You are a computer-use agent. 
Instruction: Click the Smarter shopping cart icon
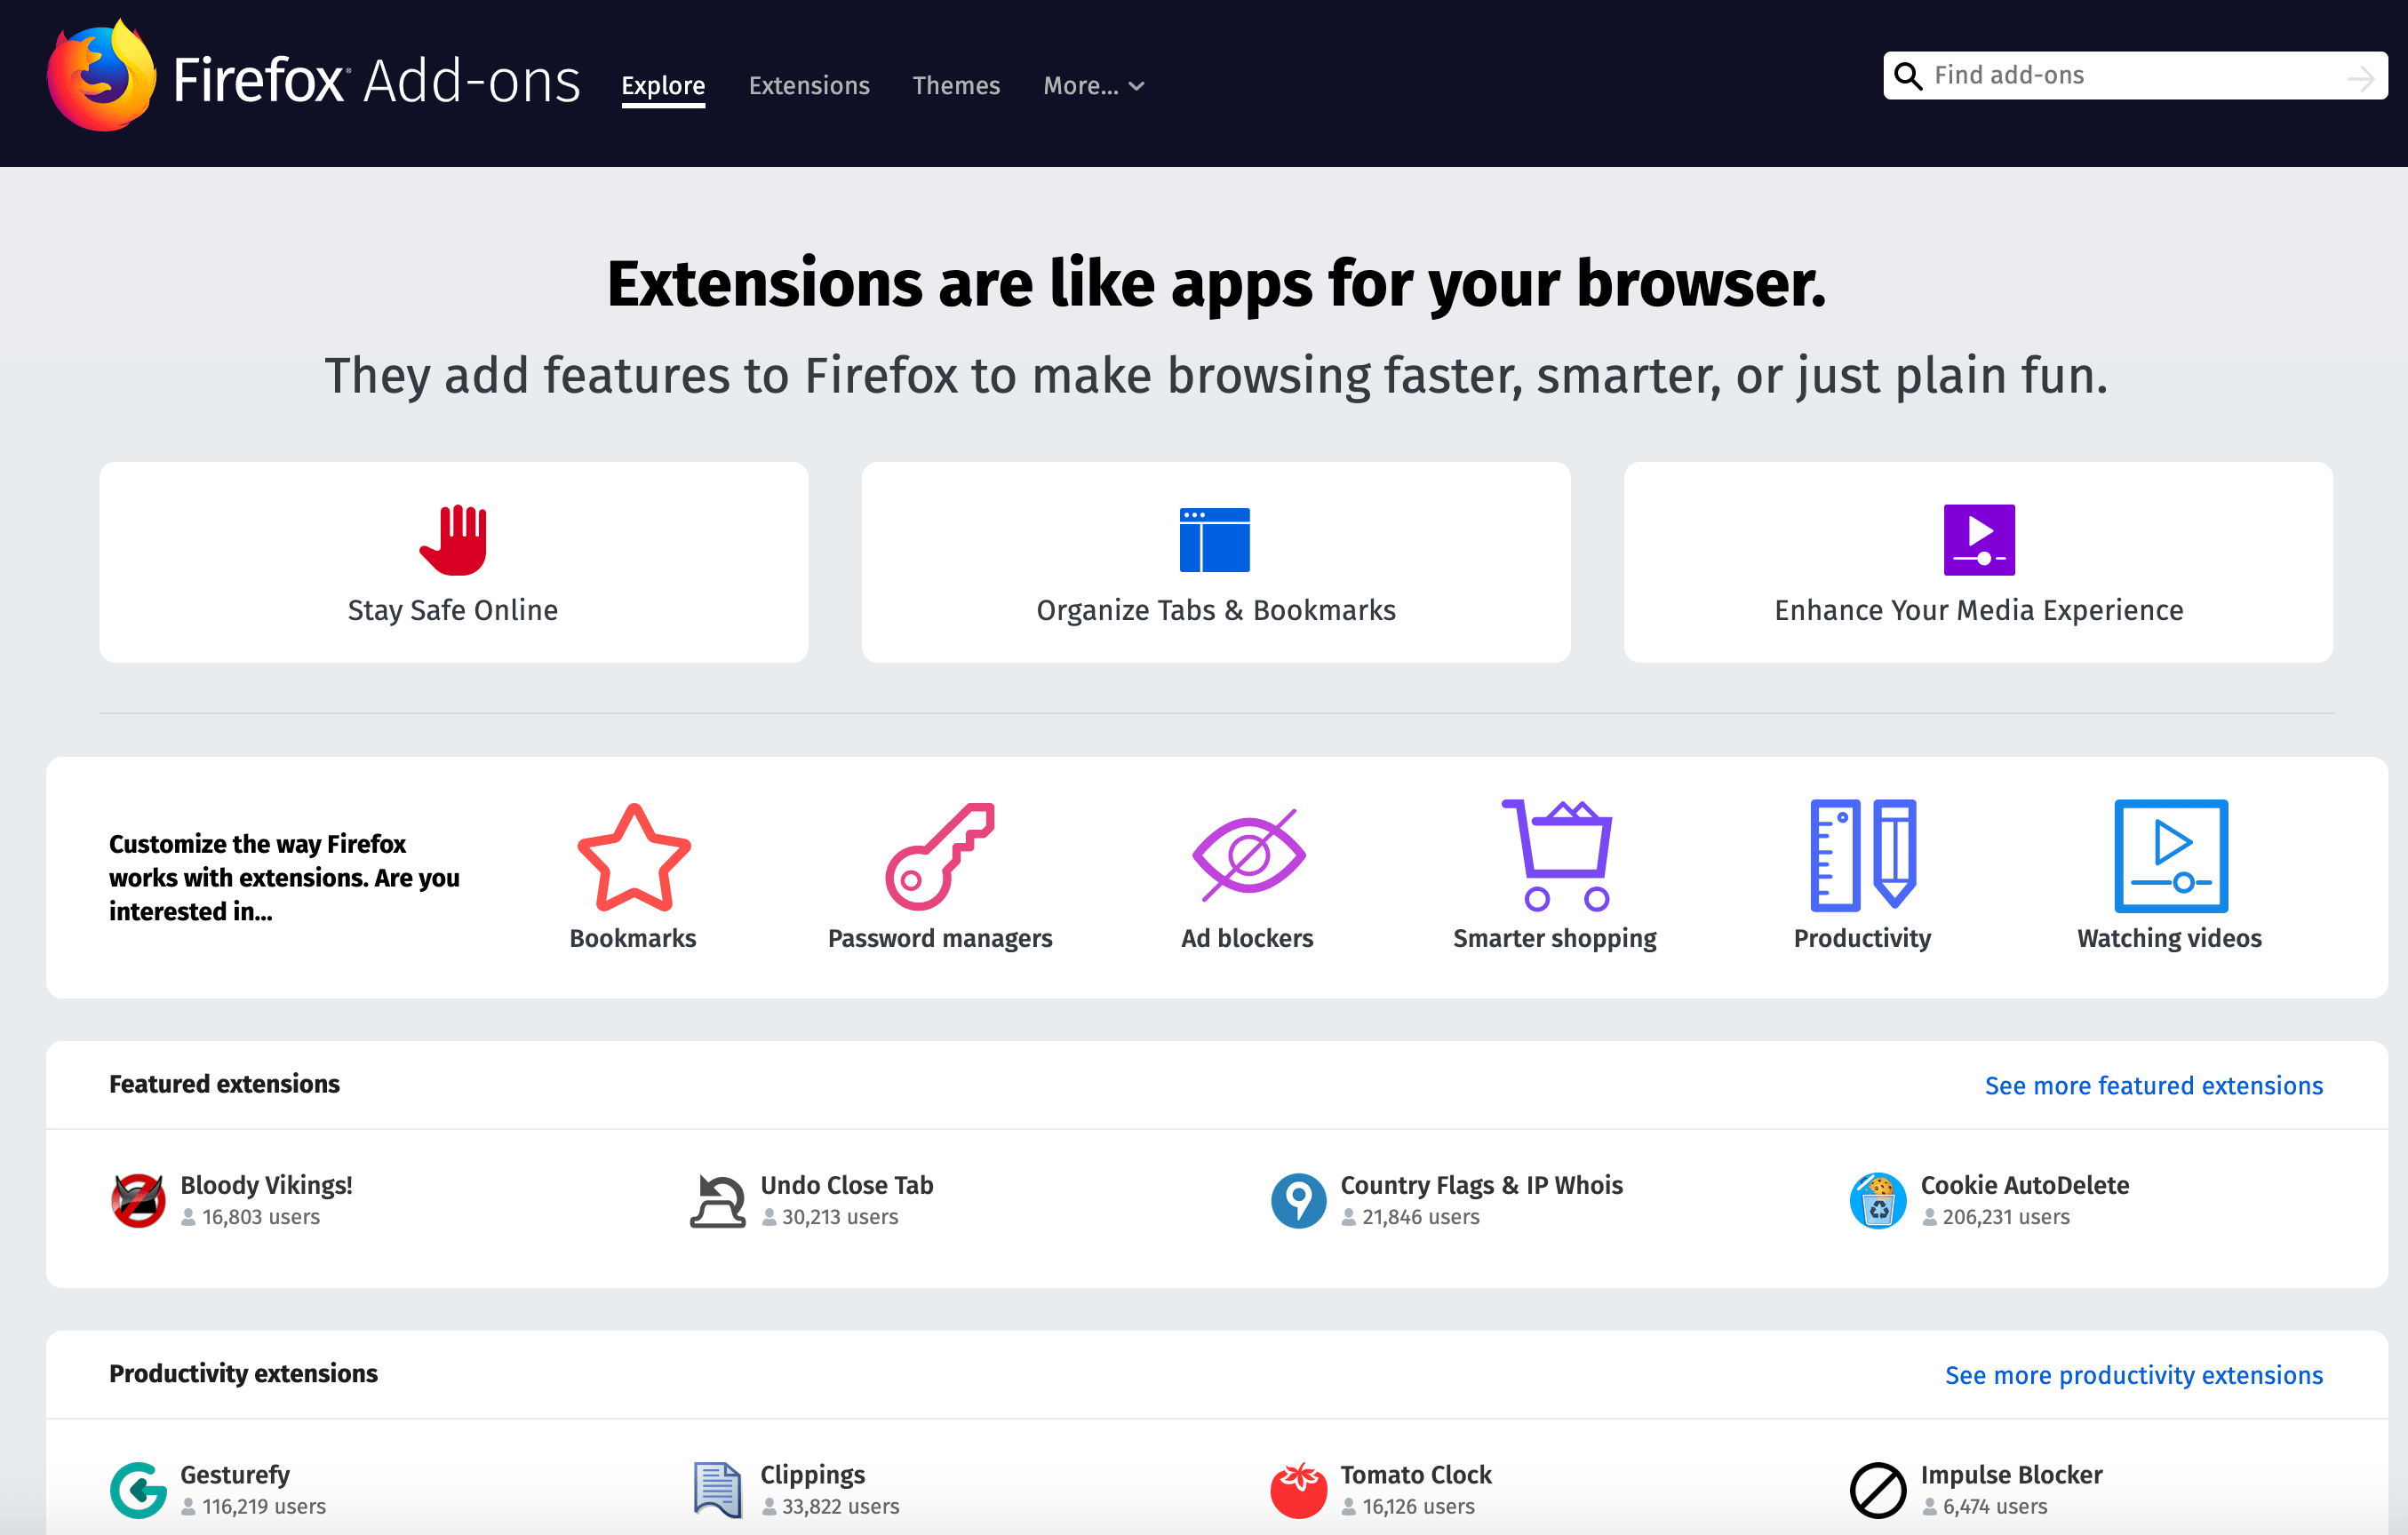pyautogui.click(x=1556, y=855)
